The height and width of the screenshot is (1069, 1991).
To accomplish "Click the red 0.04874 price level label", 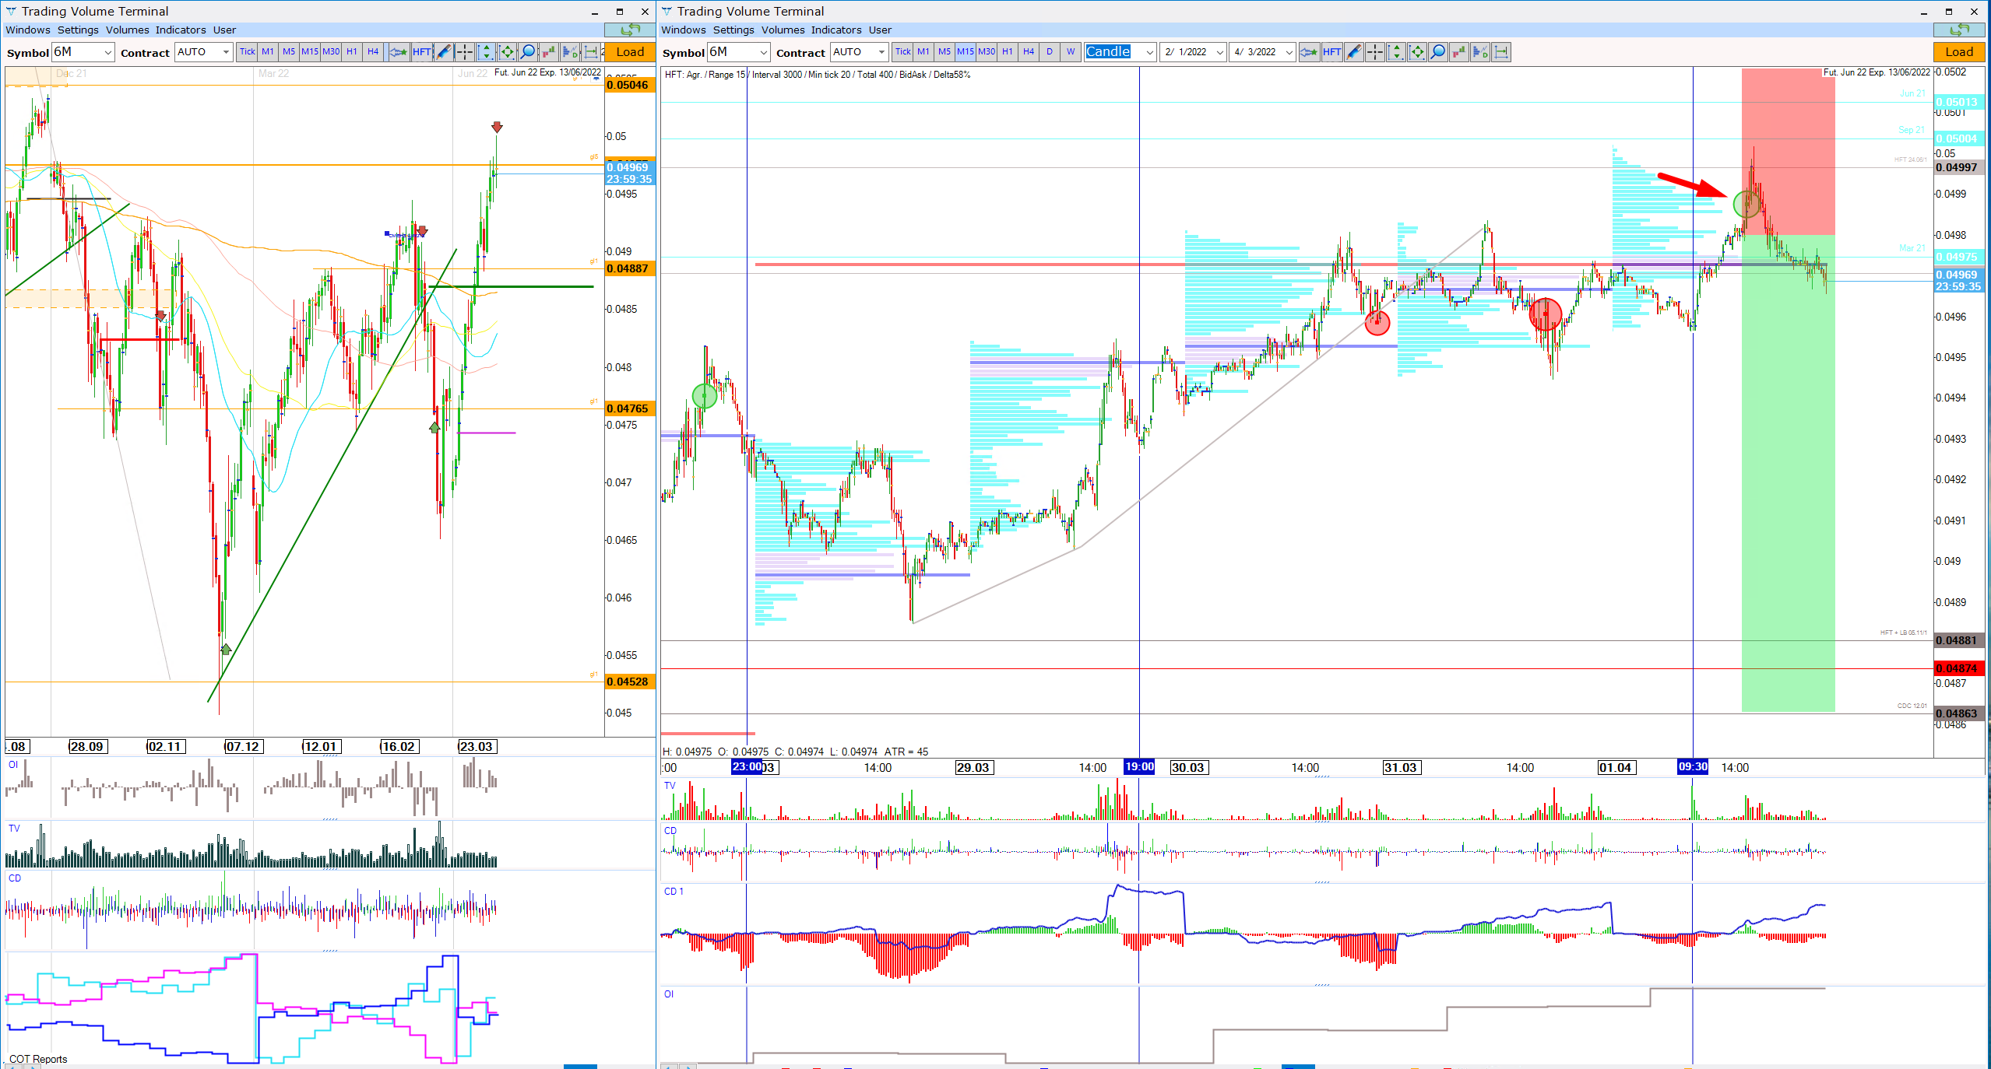I will coord(1958,668).
